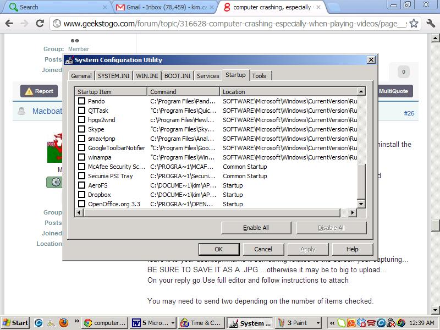Close the Search tab
The image size is (440, 330).
pyautogui.click(x=105, y=7)
